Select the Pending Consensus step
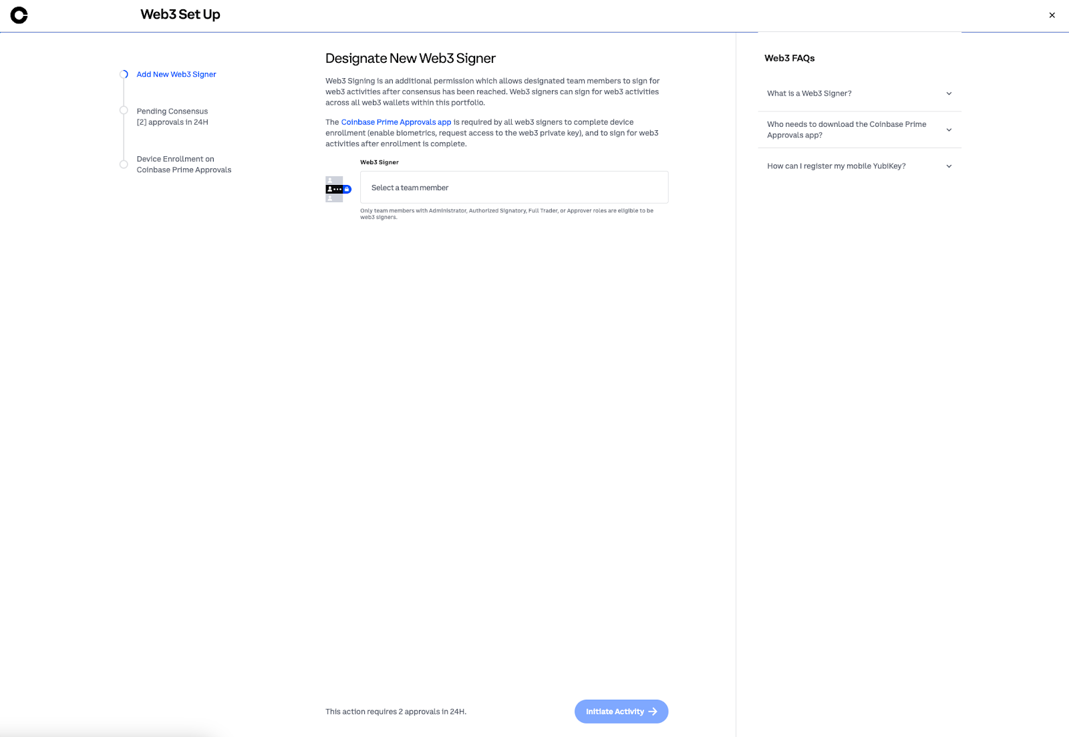 point(172,117)
